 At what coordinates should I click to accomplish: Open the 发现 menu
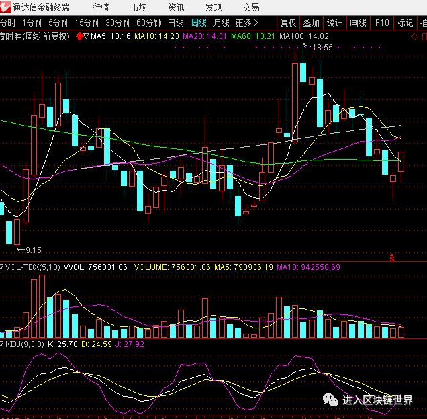click(213, 7)
